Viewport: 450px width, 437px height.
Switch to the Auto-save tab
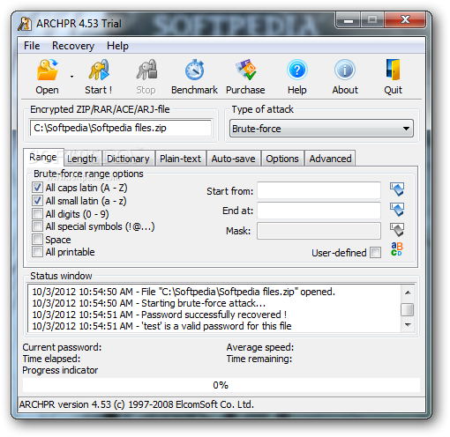tap(234, 159)
